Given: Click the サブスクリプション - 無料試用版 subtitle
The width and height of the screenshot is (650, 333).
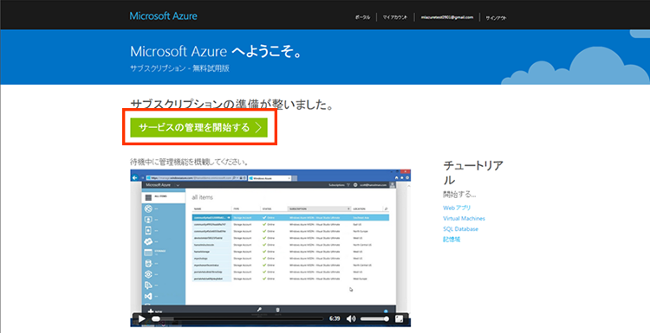Looking at the screenshot, I should (179, 68).
